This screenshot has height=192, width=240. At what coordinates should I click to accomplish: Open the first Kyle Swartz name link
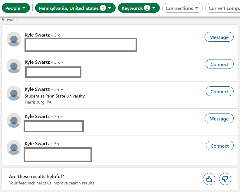tap(37, 35)
